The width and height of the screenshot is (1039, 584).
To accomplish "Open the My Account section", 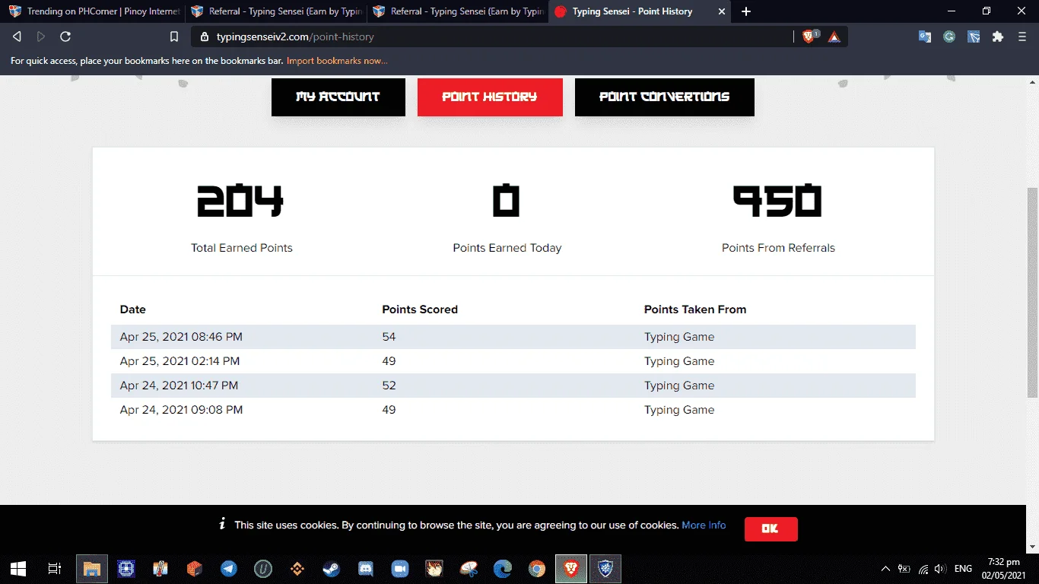I will point(338,97).
